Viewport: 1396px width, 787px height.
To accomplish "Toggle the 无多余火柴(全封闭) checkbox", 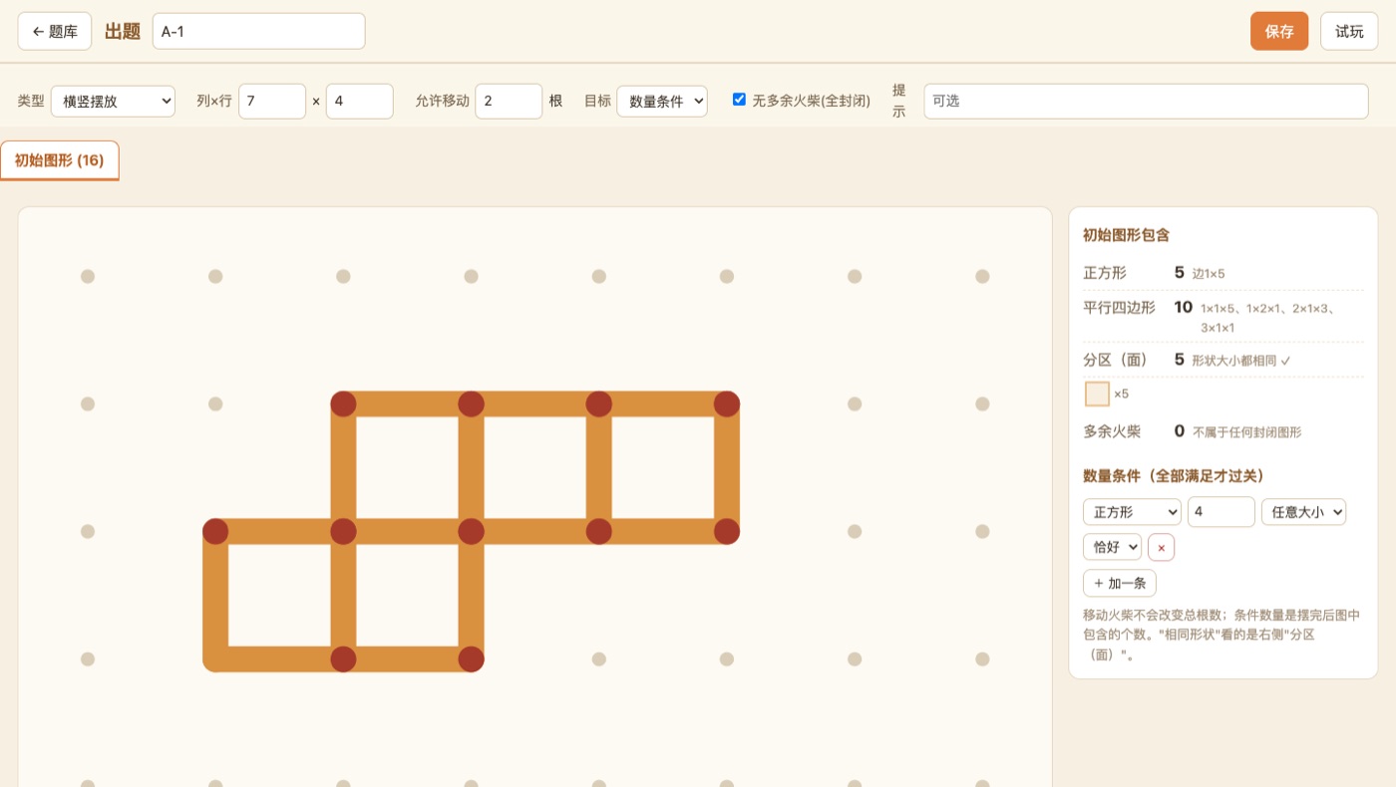I will click(739, 100).
